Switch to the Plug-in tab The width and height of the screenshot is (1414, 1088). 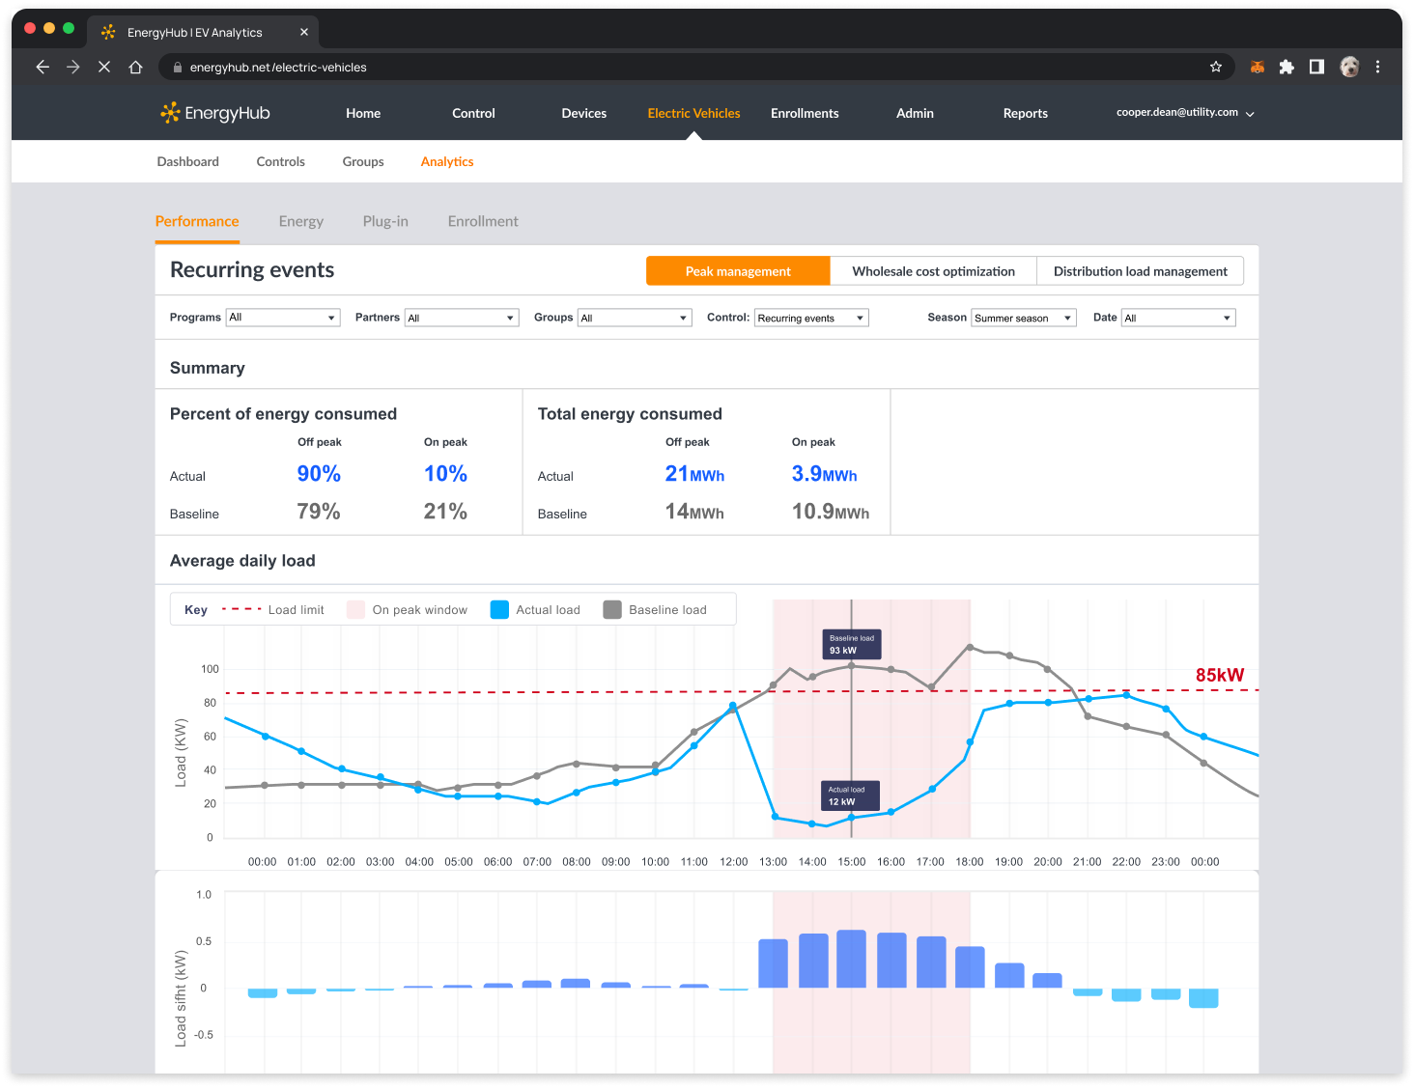(385, 221)
